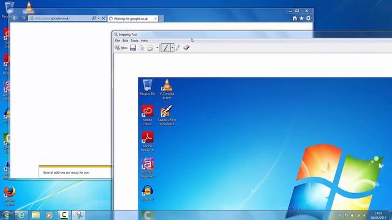The width and height of the screenshot is (392, 220).
Task: Switch to Snipping Tool taskbar button
Action: [x=78, y=215]
